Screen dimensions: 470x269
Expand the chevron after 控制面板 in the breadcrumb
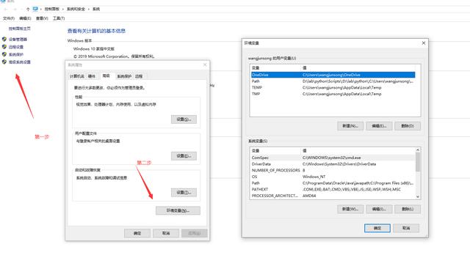point(63,10)
